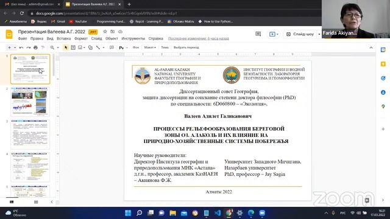
Task: Open the Вставка menu
Action: coord(63,38)
